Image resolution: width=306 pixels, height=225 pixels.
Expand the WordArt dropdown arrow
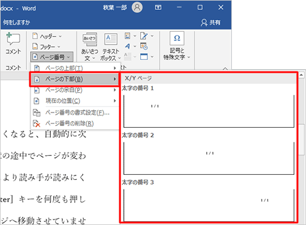[x=135, y=46]
